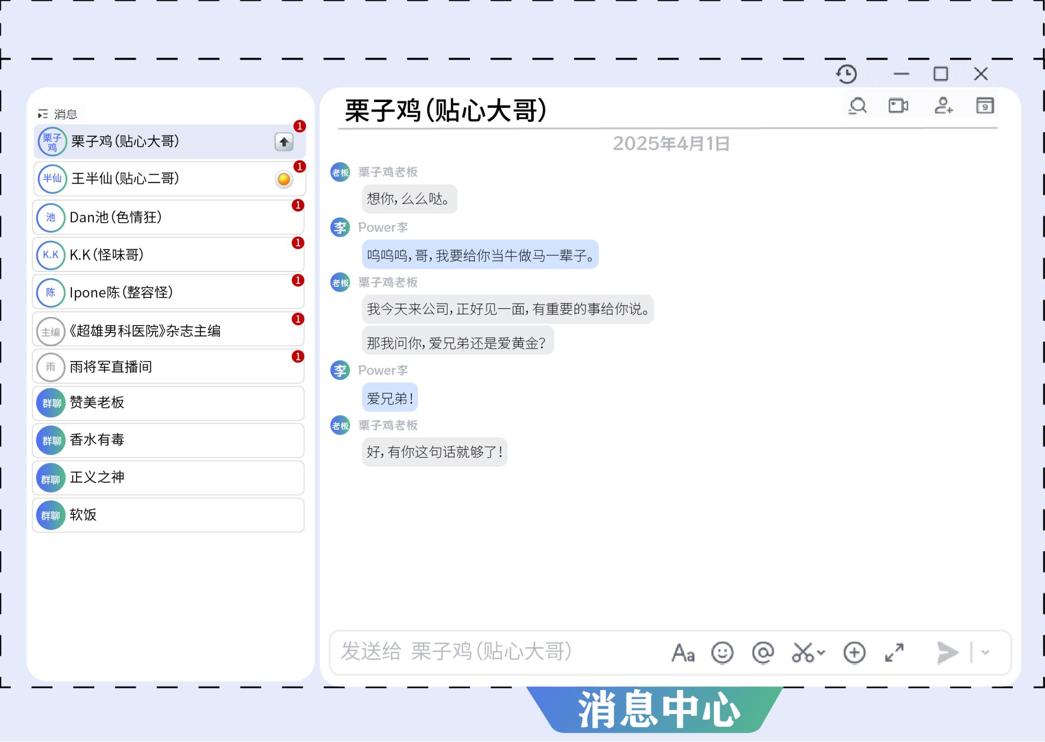The width and height of the screenshot is (1045, 742).
Task: Open the Aa text formatting options
Action: pos(683,653)
